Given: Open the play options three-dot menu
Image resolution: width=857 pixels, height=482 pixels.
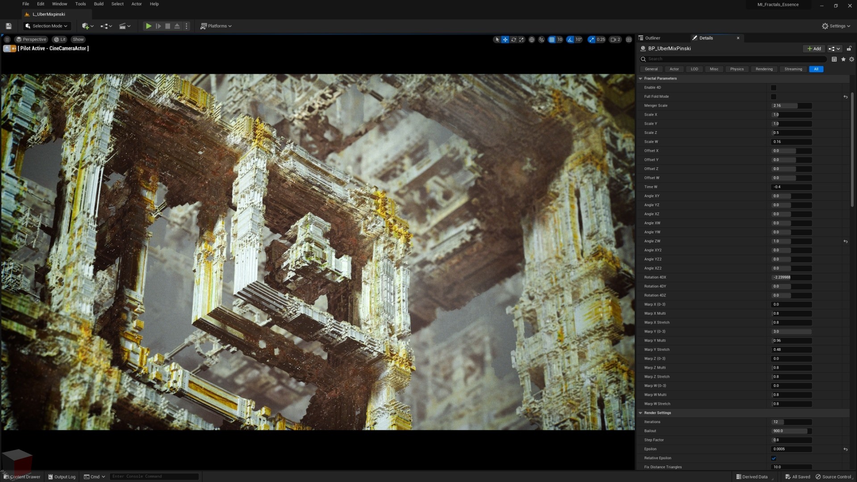Looking at the screenshot, I should click(x=187, y=26).
